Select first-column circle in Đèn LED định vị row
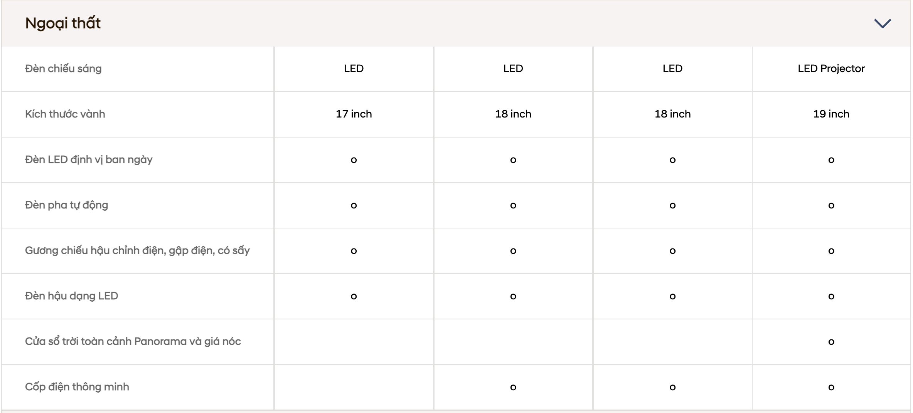 coord(354,160)
